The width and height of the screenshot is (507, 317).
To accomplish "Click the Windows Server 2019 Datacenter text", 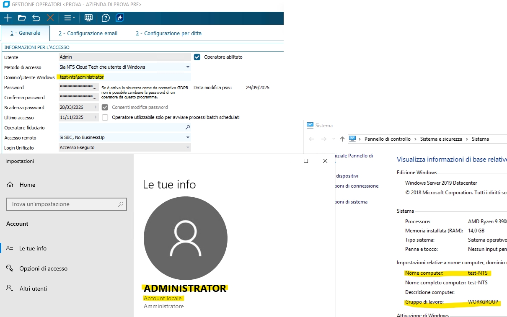I will [x=441, y=183].
